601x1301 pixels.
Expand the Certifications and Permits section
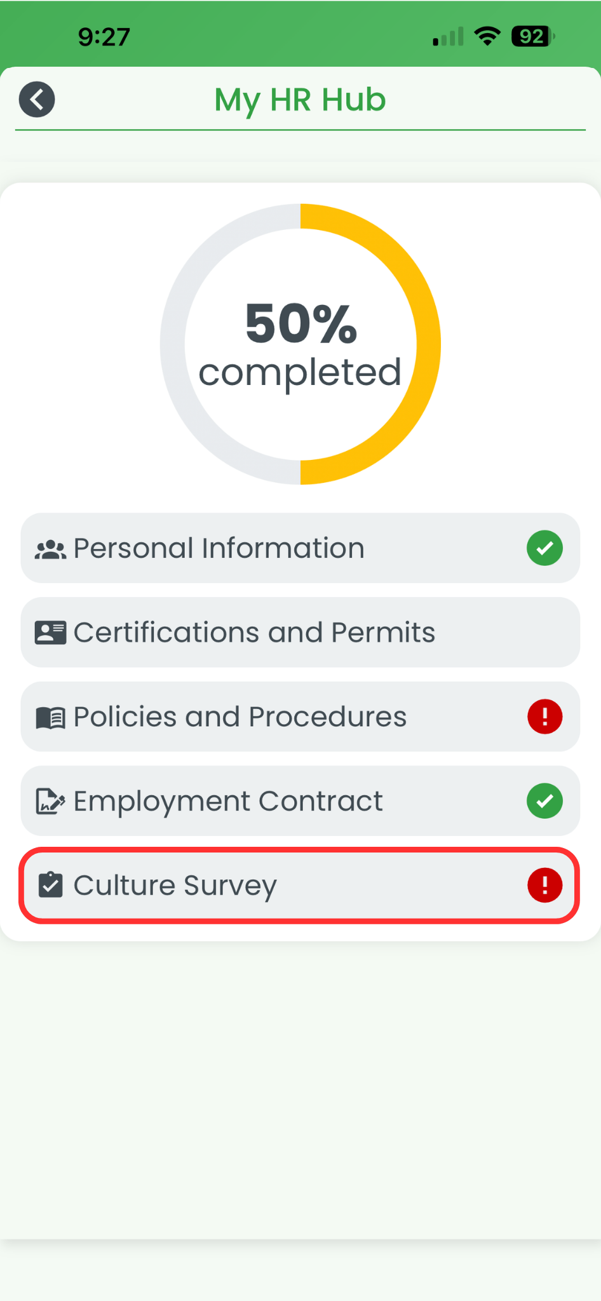(x=300, y=632)
